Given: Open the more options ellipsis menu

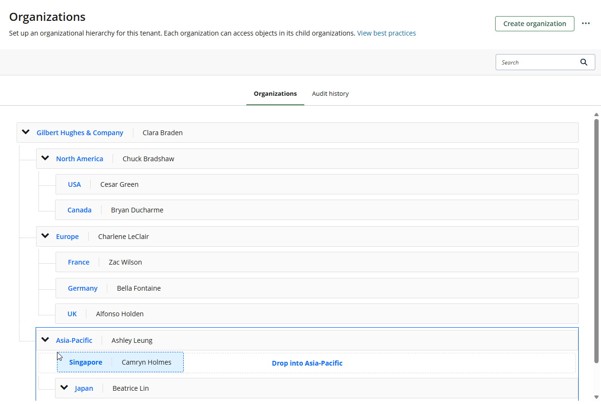Looking at the screenshot, I should (x=586, y=24).
